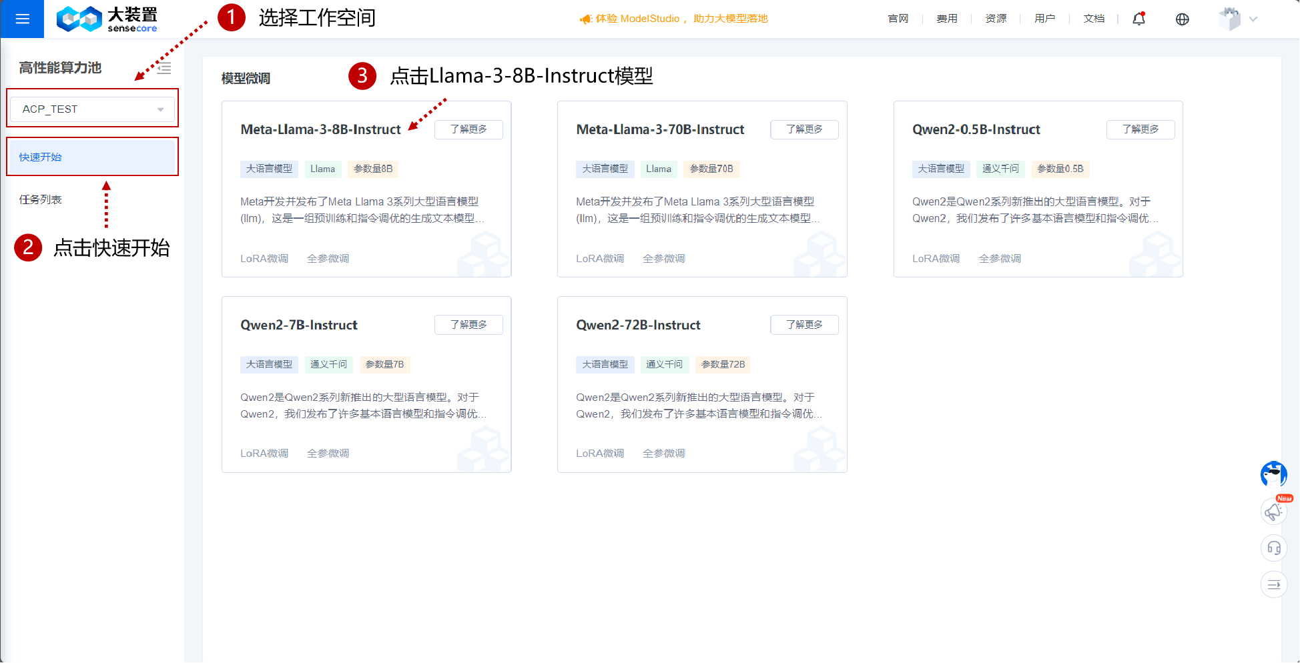This screenshot has height=663, width=1300.
Task: Choose 全参微调 on Qwen2-7B-Instruct card
Action: (328, 454)
